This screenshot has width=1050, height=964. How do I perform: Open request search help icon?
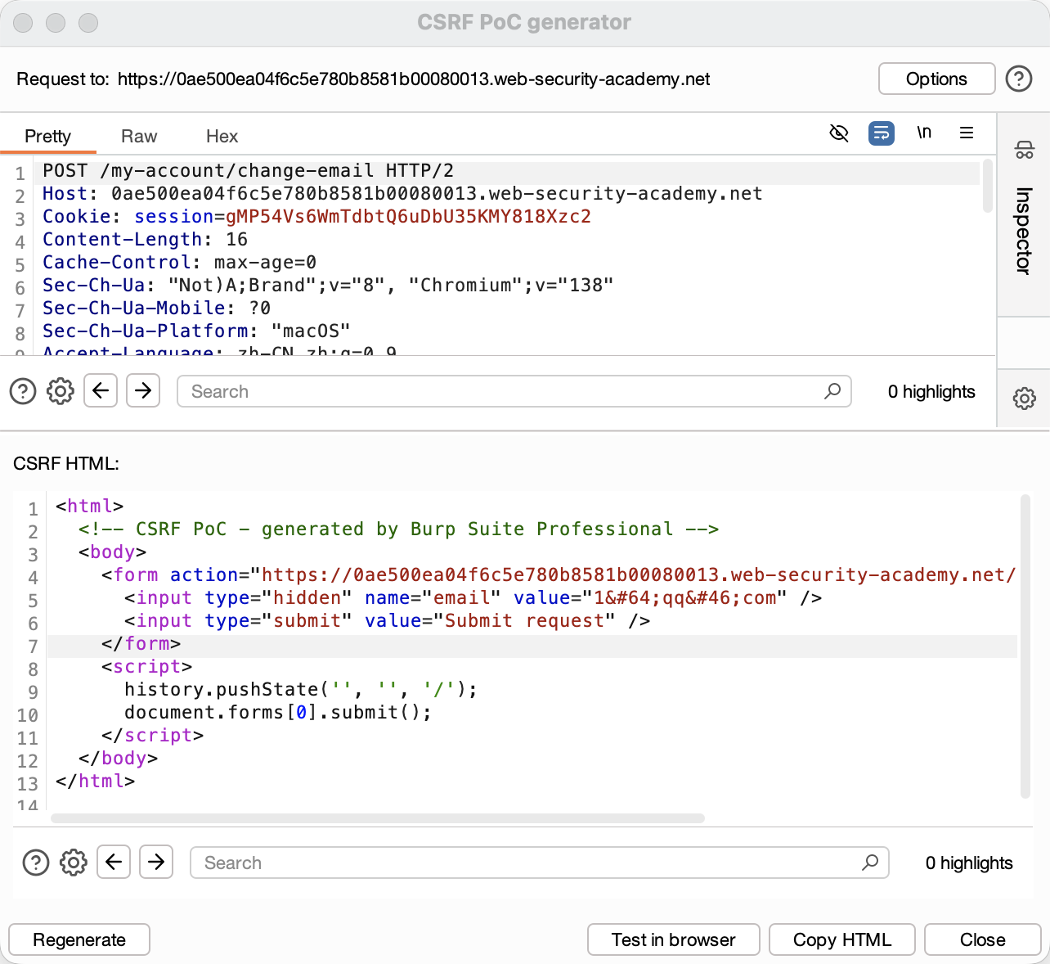[x=23, y=391]
